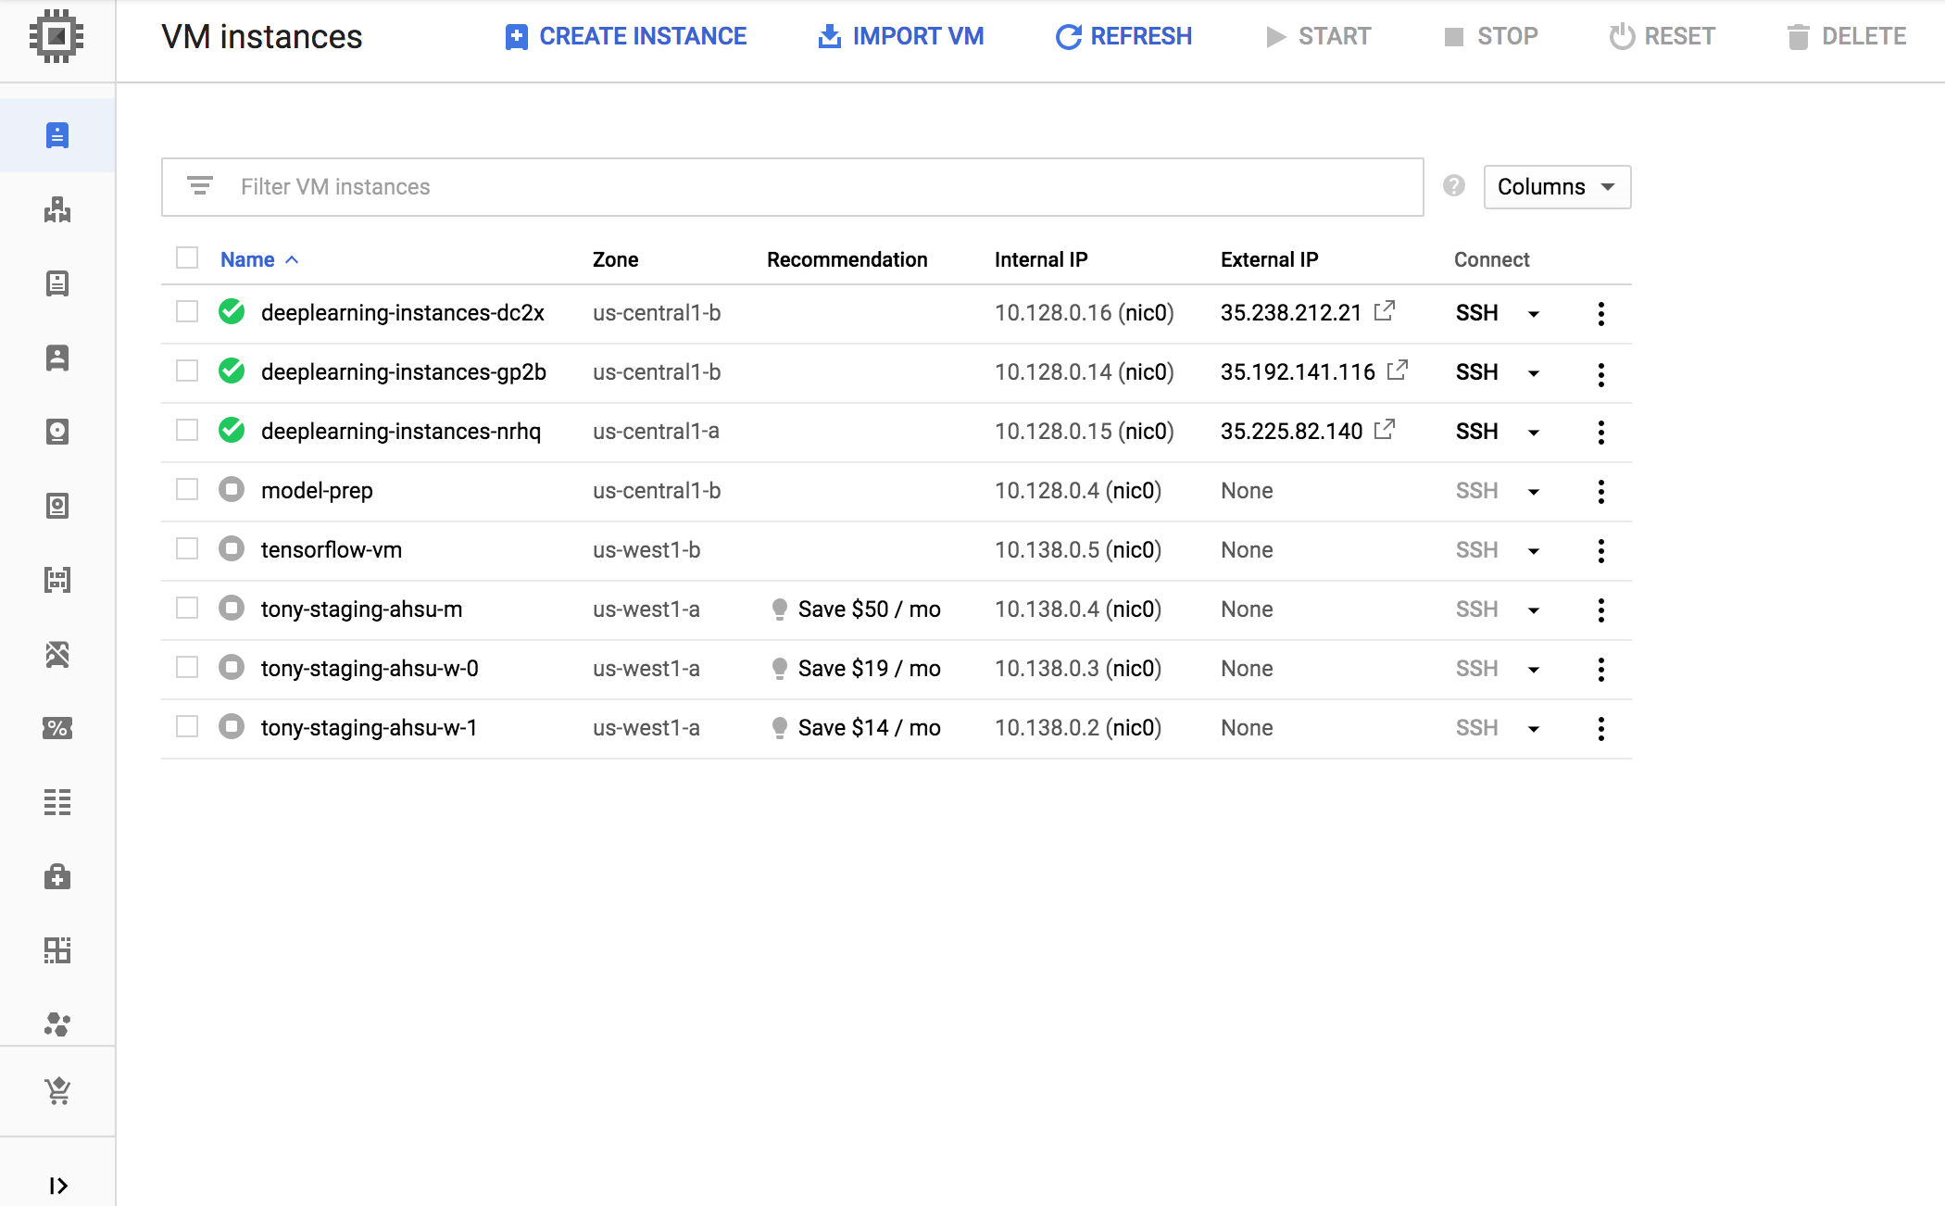The width and height of the screenshot is (1945, 1206).
Task: Click CREATE INSTANCE button
Action: click(626, 37)
